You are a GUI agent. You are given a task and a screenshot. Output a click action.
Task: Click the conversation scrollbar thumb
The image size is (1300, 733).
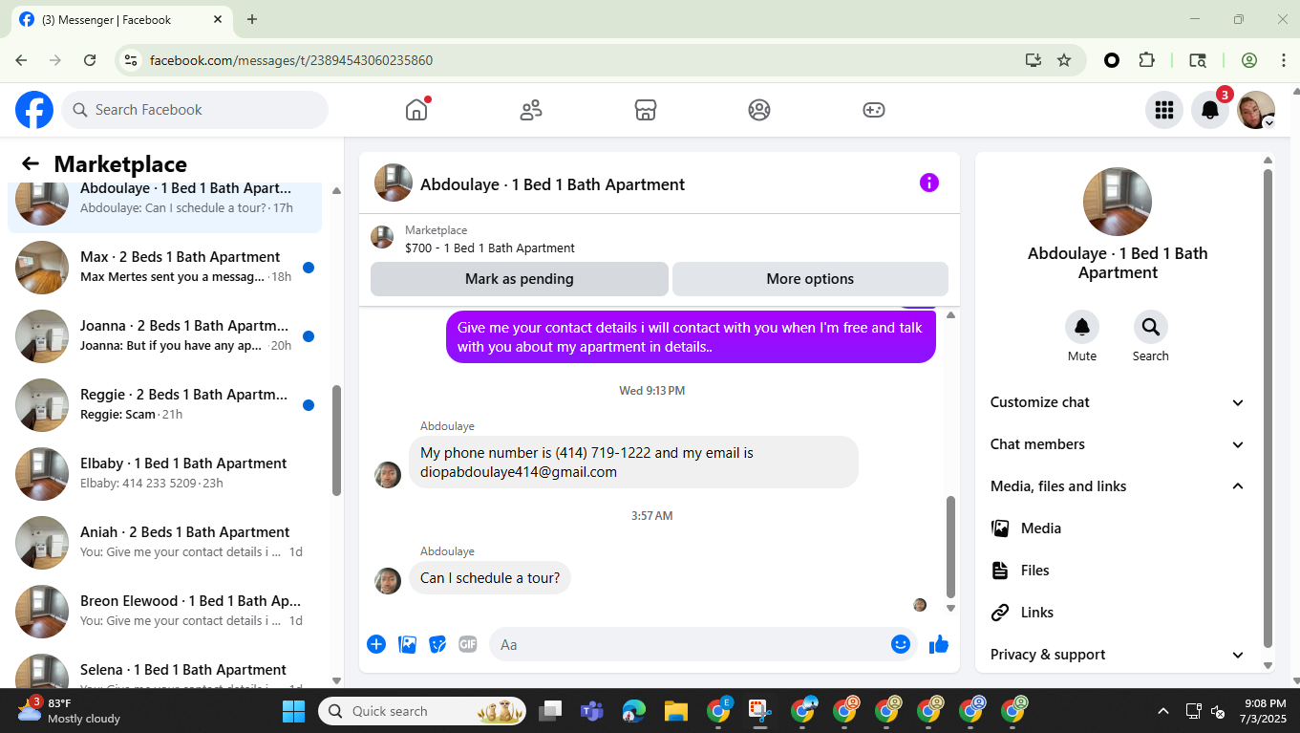pos(950,547)
